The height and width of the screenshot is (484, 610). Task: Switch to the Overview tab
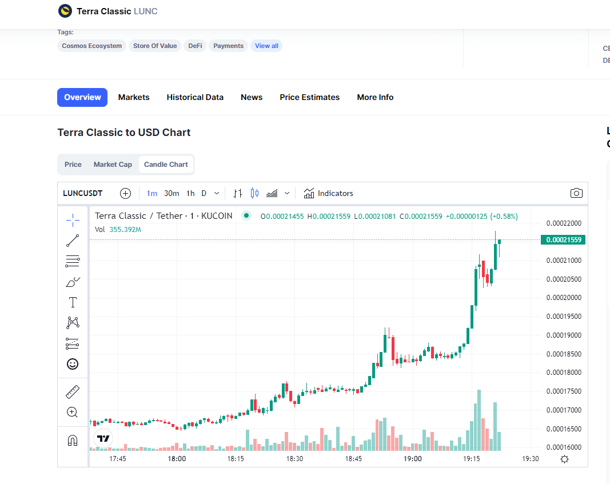(82, 97)
